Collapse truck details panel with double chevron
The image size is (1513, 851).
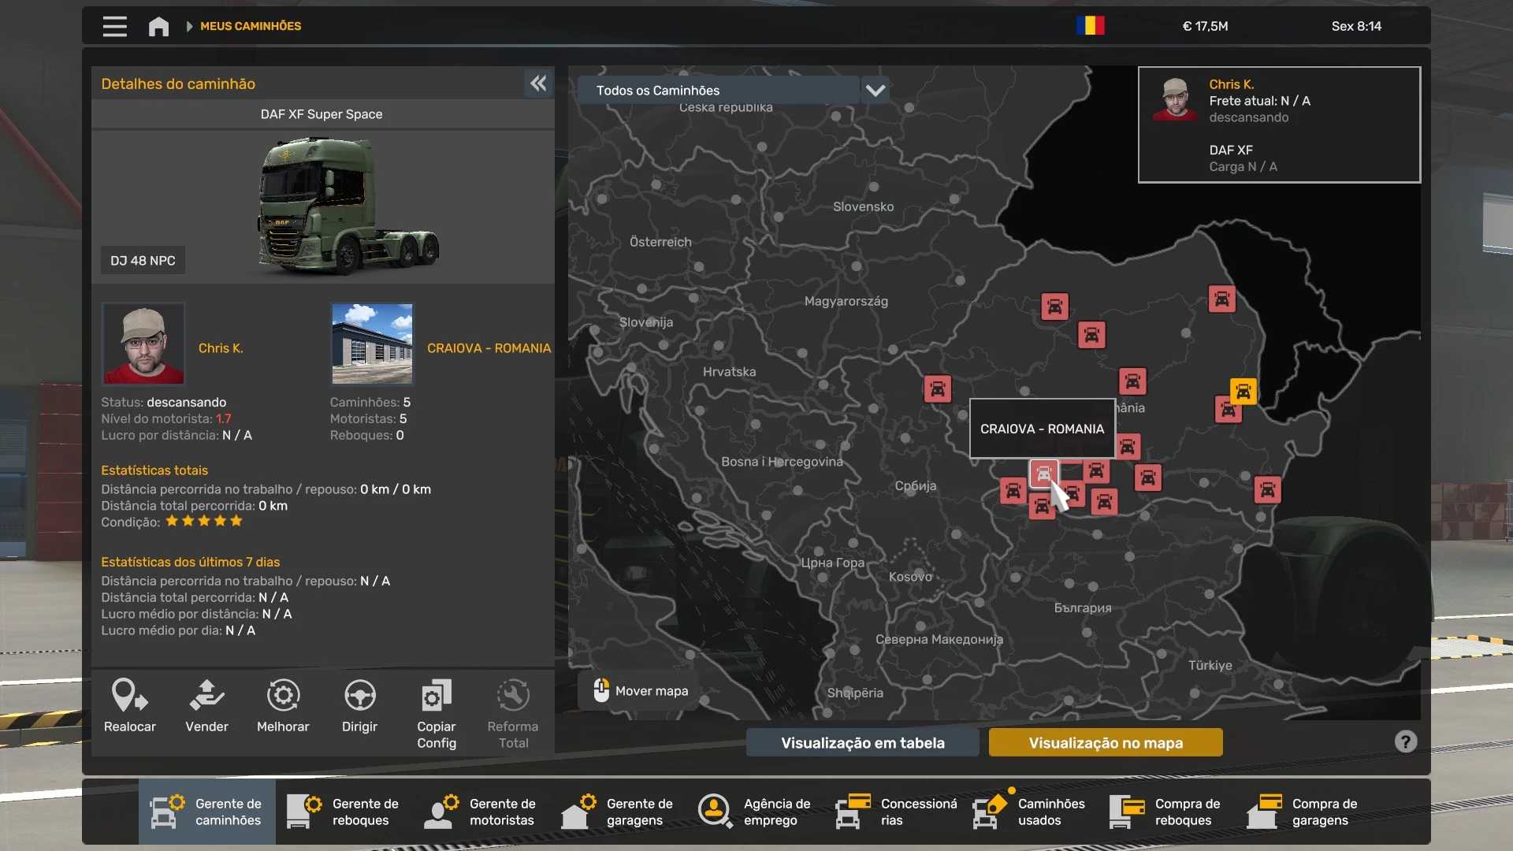[x=538, y=84]
